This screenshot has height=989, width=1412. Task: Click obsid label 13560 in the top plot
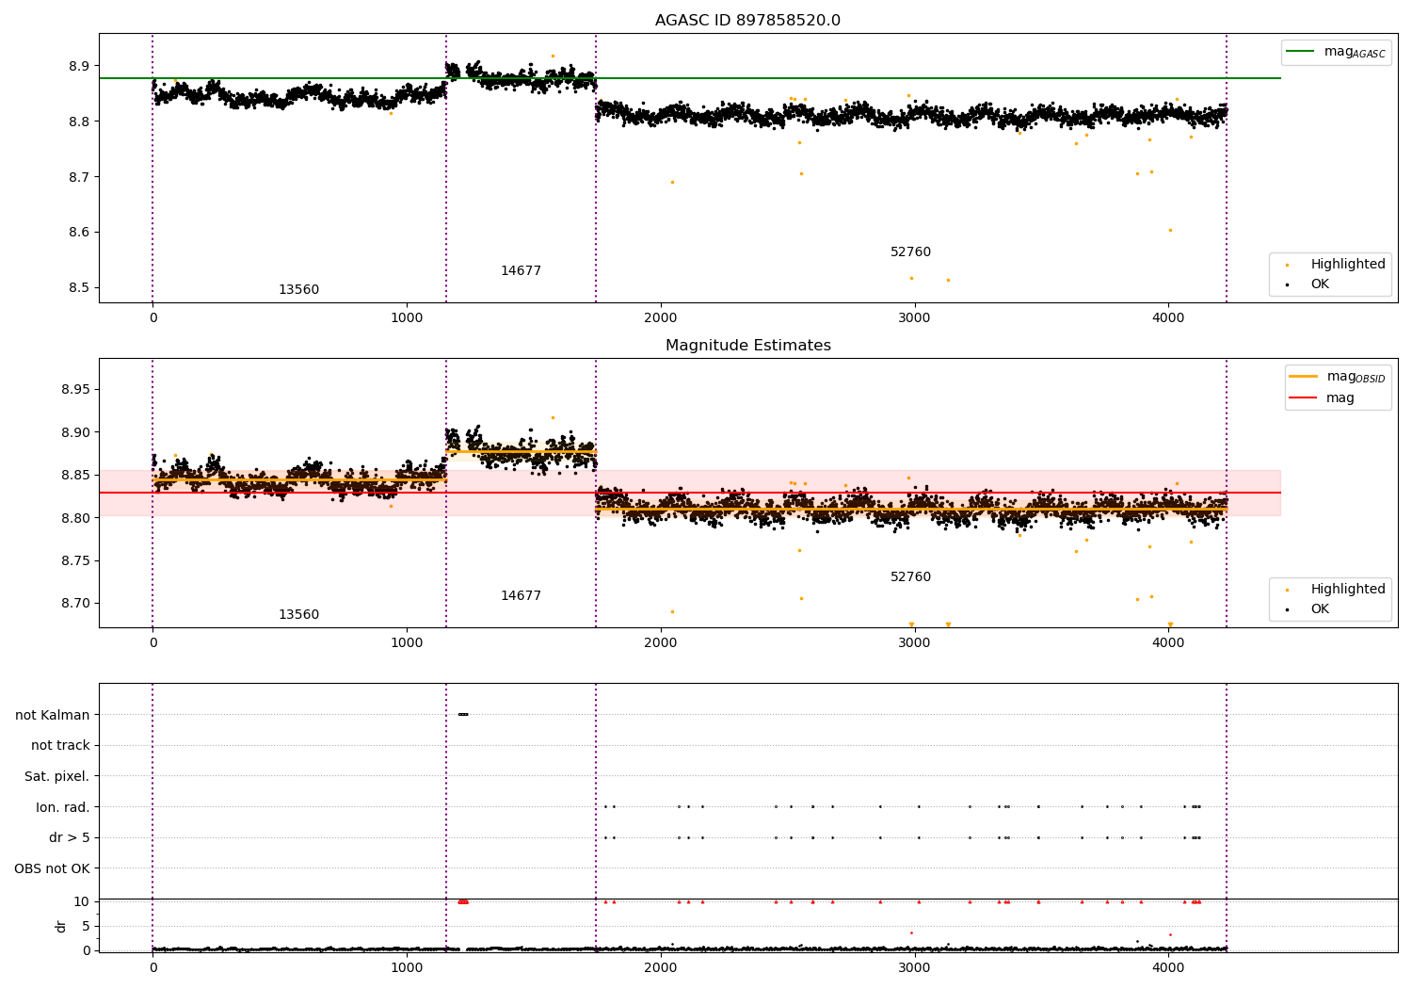(x=298, y=290)
